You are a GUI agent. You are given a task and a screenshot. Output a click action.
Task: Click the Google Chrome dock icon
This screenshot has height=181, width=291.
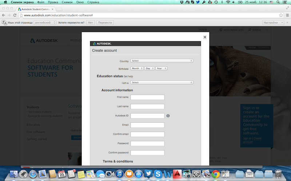coord(215,174)
